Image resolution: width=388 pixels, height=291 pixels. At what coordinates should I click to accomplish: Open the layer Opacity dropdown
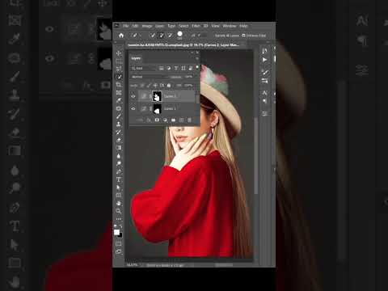pos(188,77)
